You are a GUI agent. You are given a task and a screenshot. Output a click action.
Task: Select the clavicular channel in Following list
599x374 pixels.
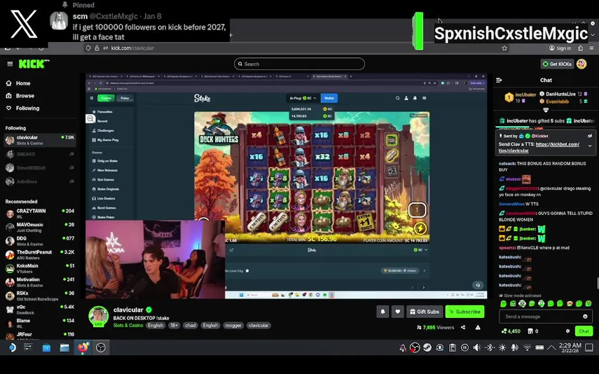point(40,140)
